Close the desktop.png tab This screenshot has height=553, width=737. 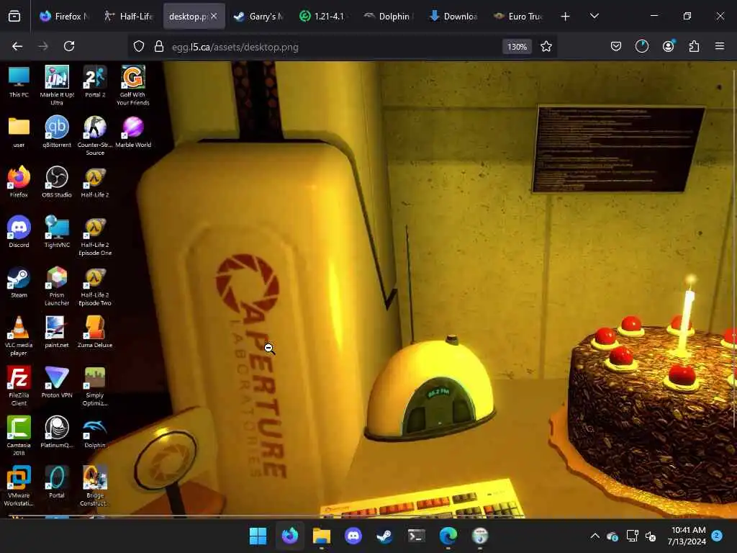214,16
